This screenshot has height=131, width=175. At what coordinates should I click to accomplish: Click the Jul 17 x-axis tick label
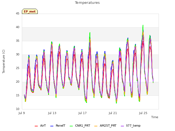[x=83, y=113]
